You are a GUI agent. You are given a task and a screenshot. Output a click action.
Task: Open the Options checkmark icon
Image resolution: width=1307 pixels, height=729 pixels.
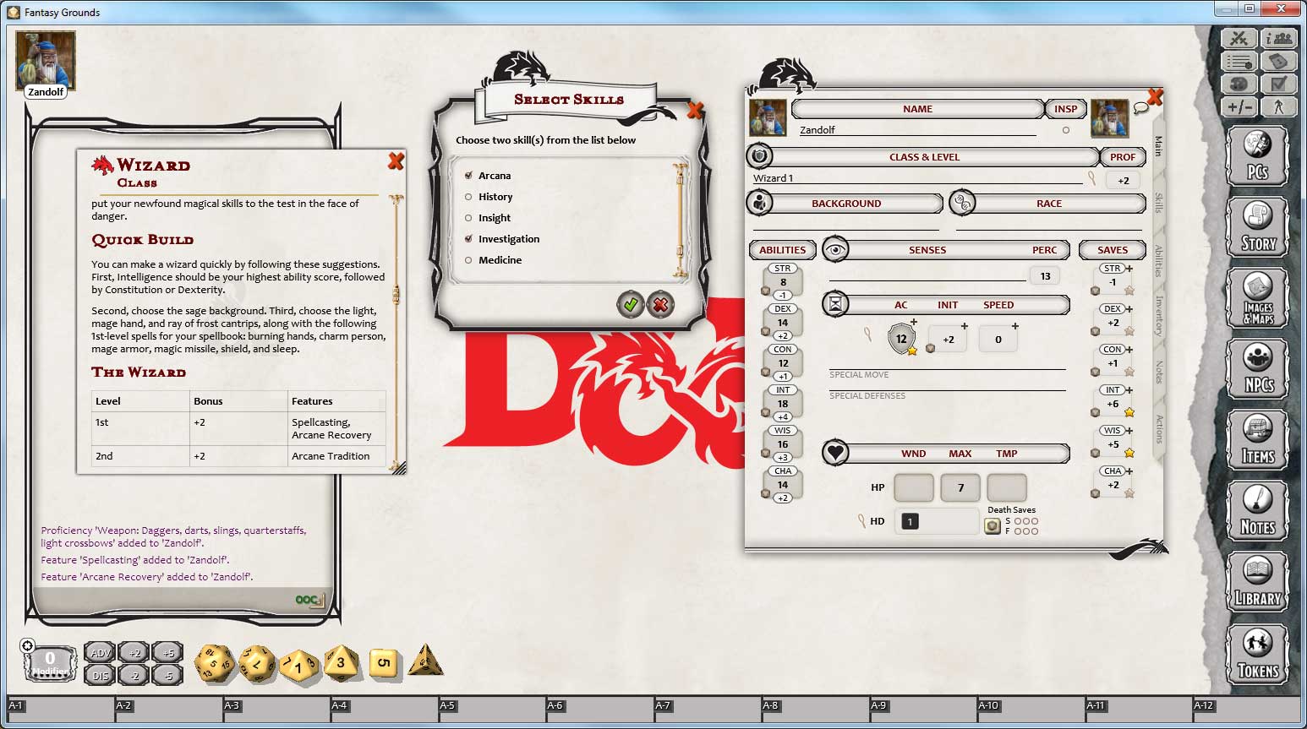1280,84
